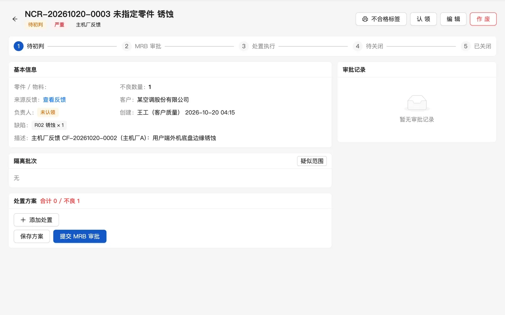
Task: Click the R02 锈蚀 × 1 defect tag
Action: [x=49, y=125]
